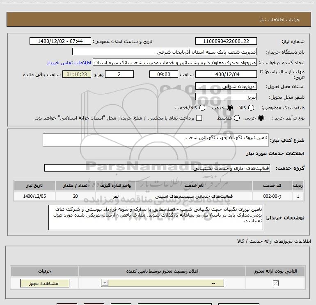
Task: Open the اطلاعات تماس خریدار link
Action: (69, 63)
